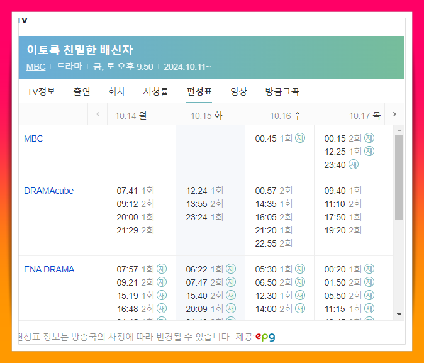Open the 회차 tab

[116, 91]
